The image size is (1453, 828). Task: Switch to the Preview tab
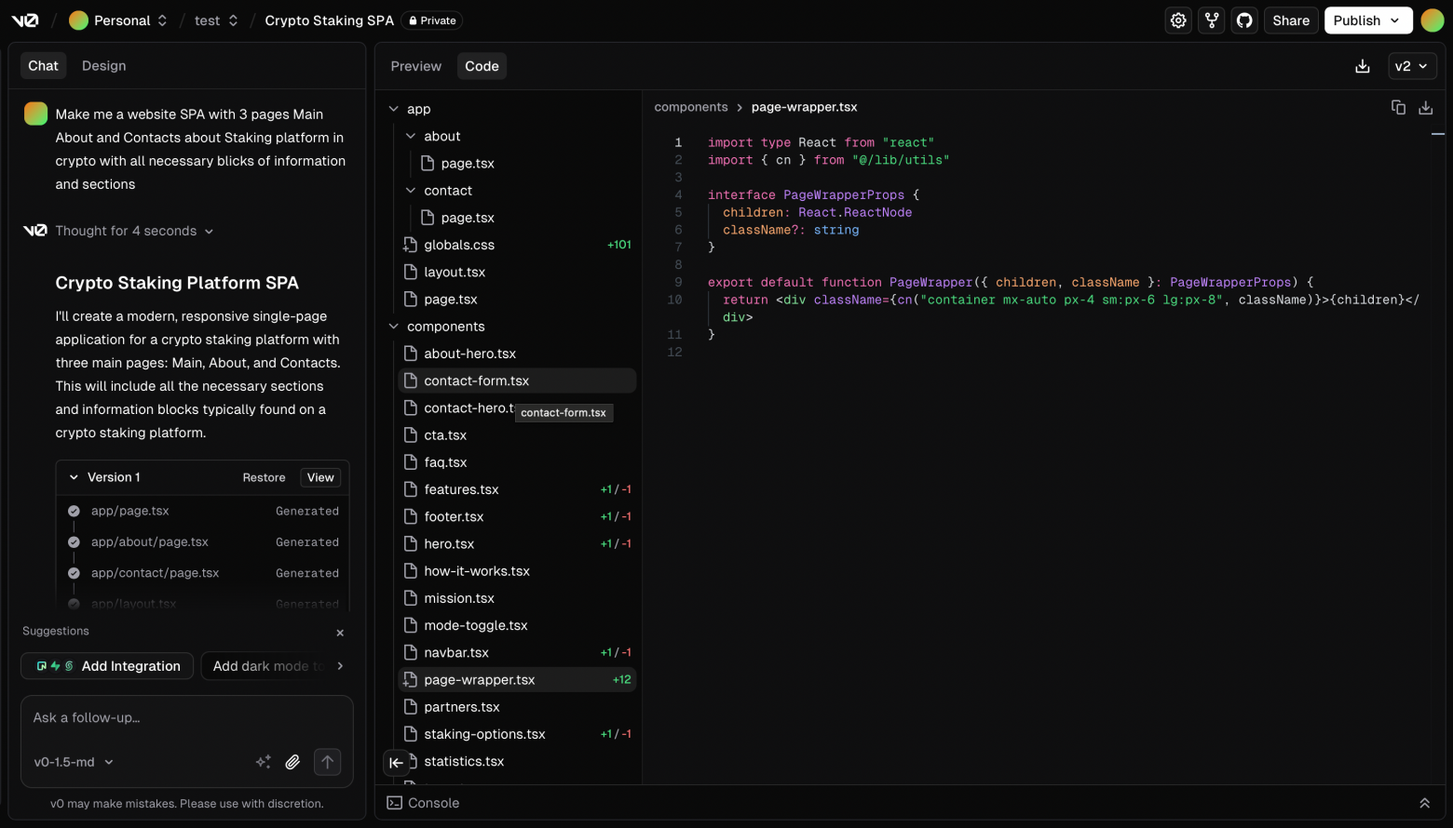415,65
